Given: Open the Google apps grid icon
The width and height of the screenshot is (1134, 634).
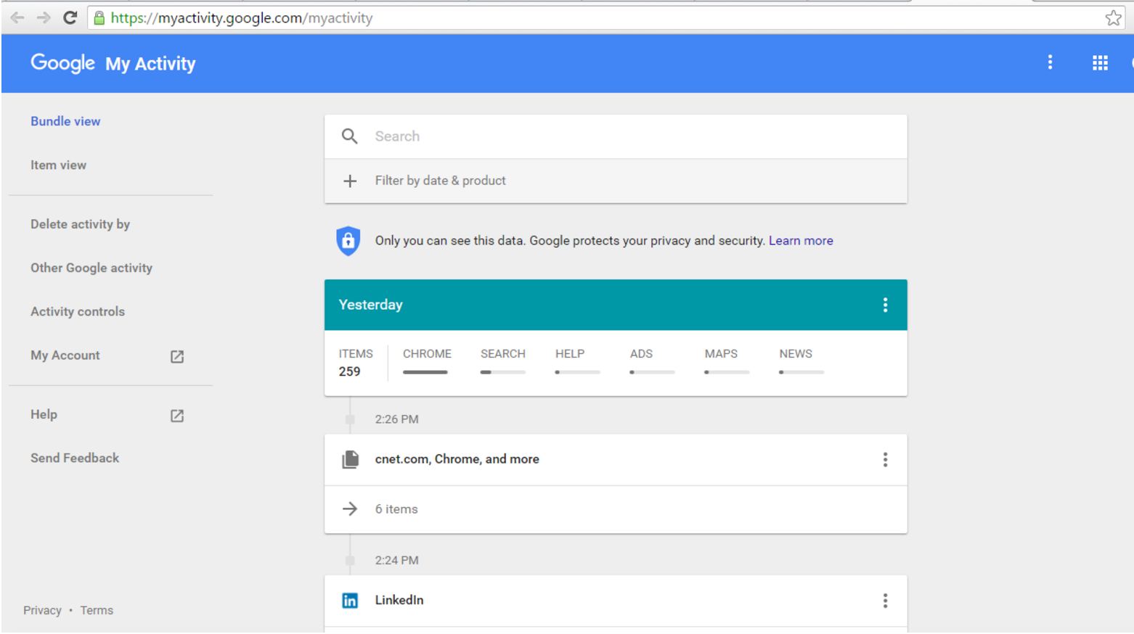Looking at the screenshot, I should tap(1099, 63).
